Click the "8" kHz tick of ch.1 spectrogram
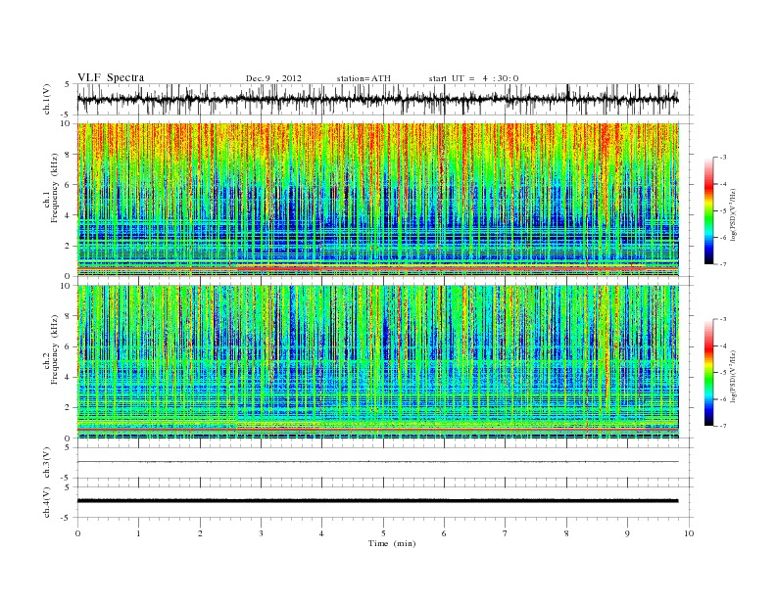This screenshot has height=599, width=776. [68, 155]
